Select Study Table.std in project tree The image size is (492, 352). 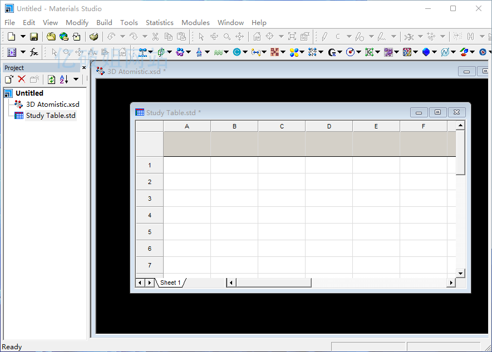pos(50,116)
